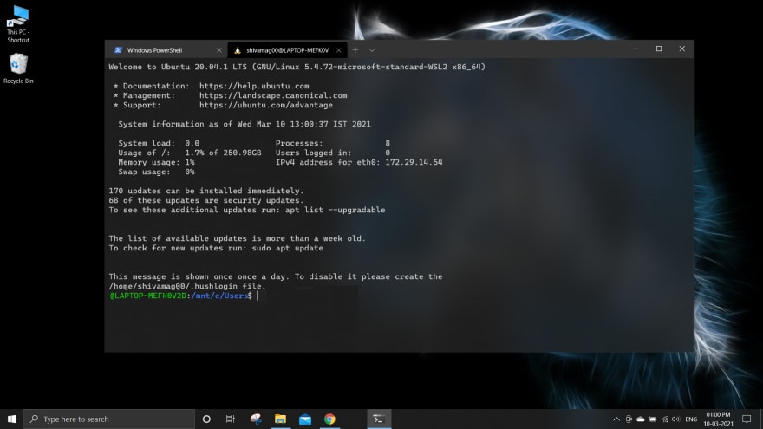Click the 'Swap usage: 0%' entry
Screen dimensions: 763x429
(x=156, y=172)
